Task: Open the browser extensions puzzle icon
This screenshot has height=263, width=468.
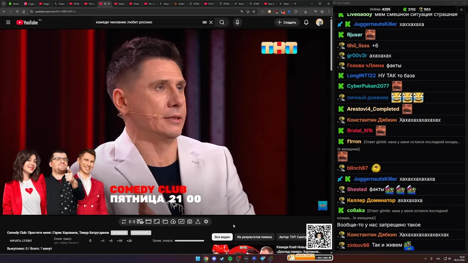Action: tap(296, 11)
